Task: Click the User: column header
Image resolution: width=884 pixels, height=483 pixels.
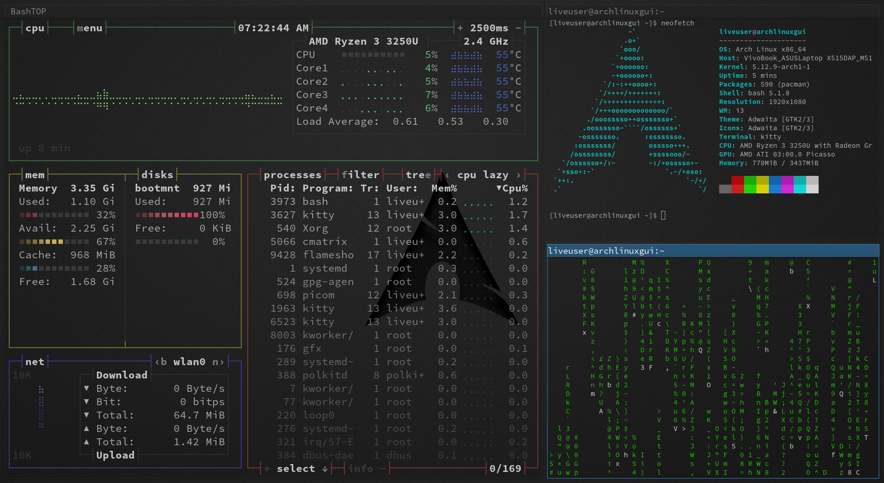Action: click(402, 188)
